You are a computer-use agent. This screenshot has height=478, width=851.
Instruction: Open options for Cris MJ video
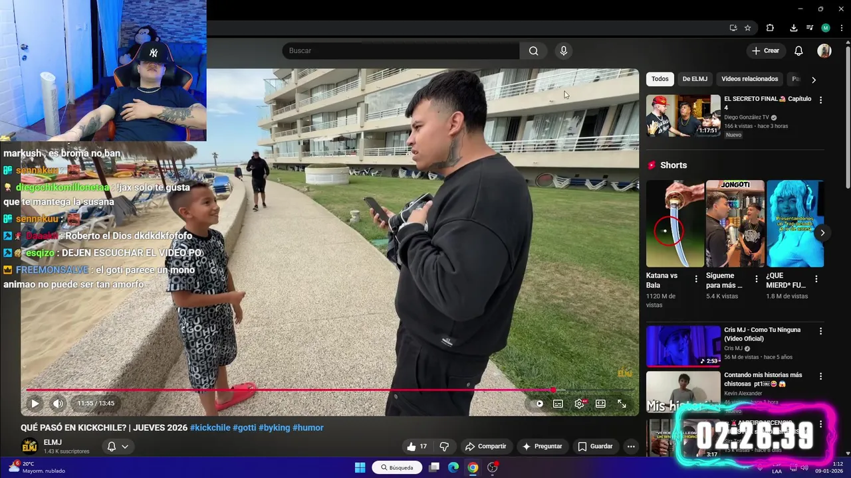(x=820, y=331)
